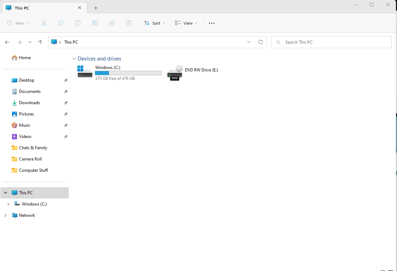Click the Windows (C:) drive label

pos(108,68)
